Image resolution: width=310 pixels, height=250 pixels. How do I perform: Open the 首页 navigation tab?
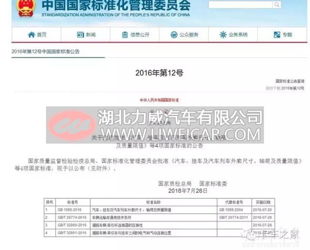tap(37, 34)
